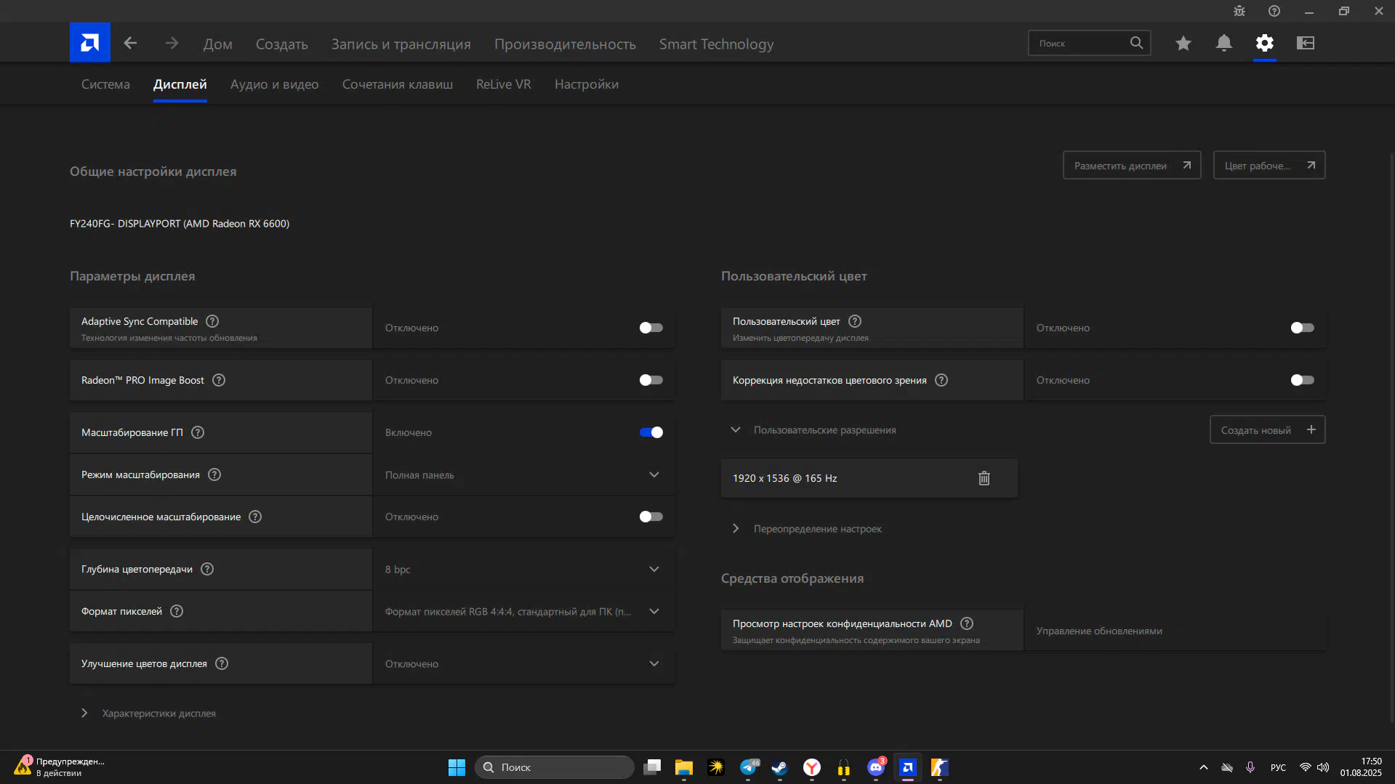This screenshot has width=1395, height=784.
Task: Open the taskbar clock and date
Action: [x=1361, y=767]
